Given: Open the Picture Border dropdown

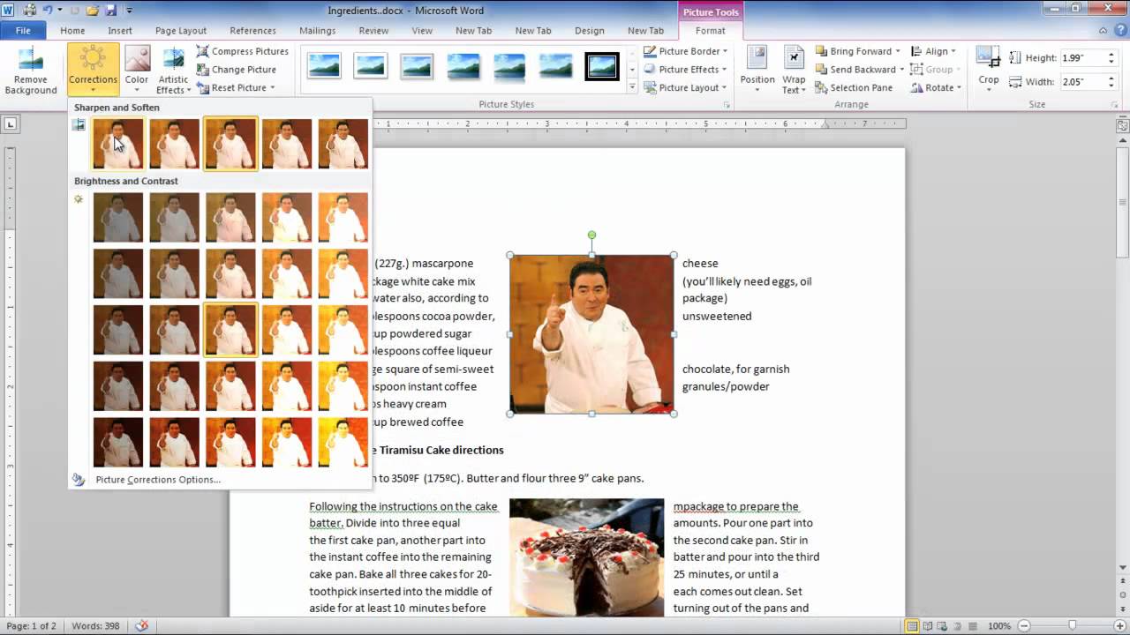Looking at the screenshot, I should coord(685,51).
